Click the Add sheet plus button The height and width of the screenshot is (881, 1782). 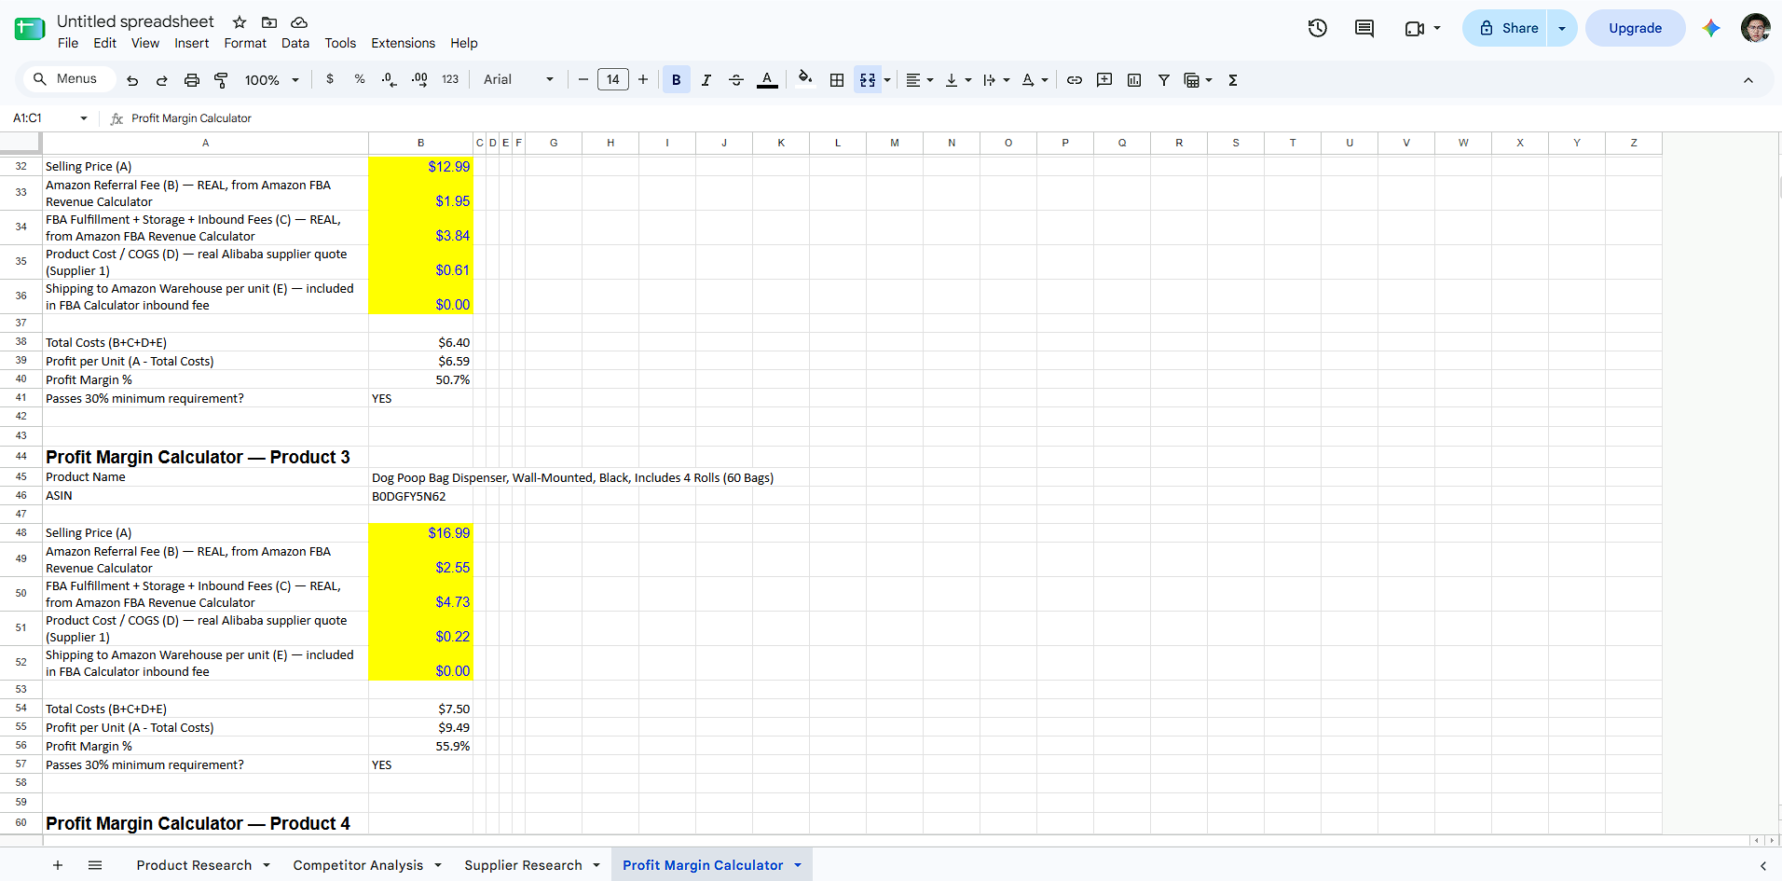[58, 865]
